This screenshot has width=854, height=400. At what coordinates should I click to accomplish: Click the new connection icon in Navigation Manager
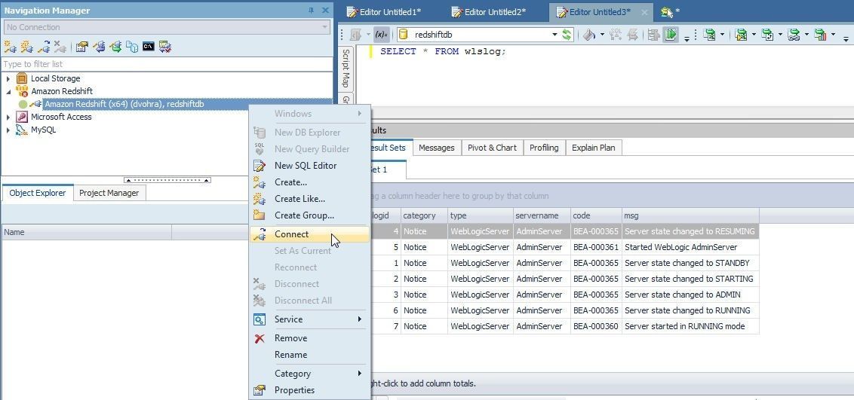coord(10,47)
